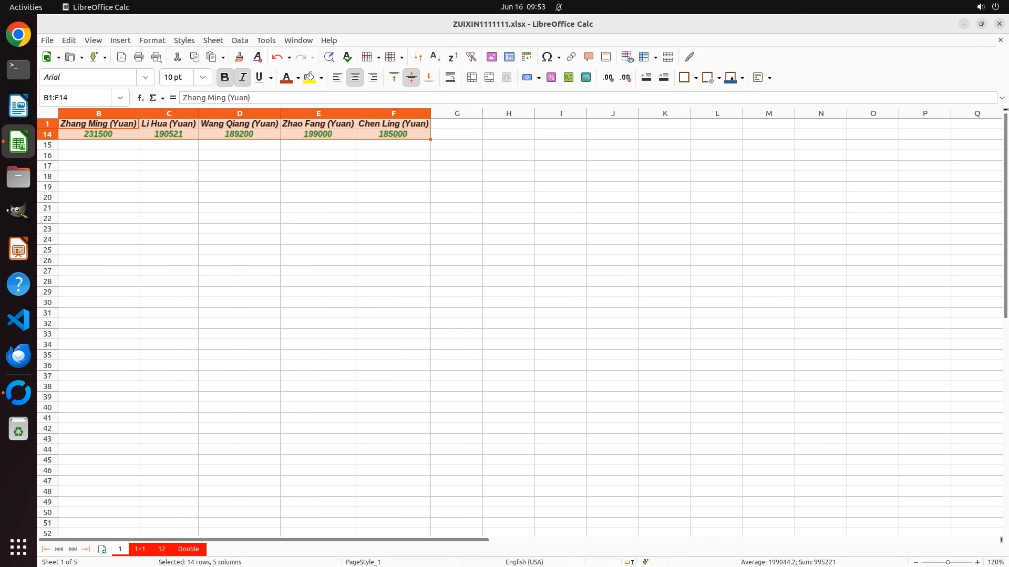The width and height of the screenshot is (1009, 567).
Task: Toggle Italic formatting button
Action: tap(242, 77)
